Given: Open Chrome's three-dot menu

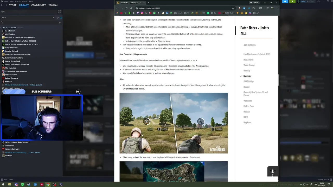Looking at the screenshot, I should click(x=277, y=8).
